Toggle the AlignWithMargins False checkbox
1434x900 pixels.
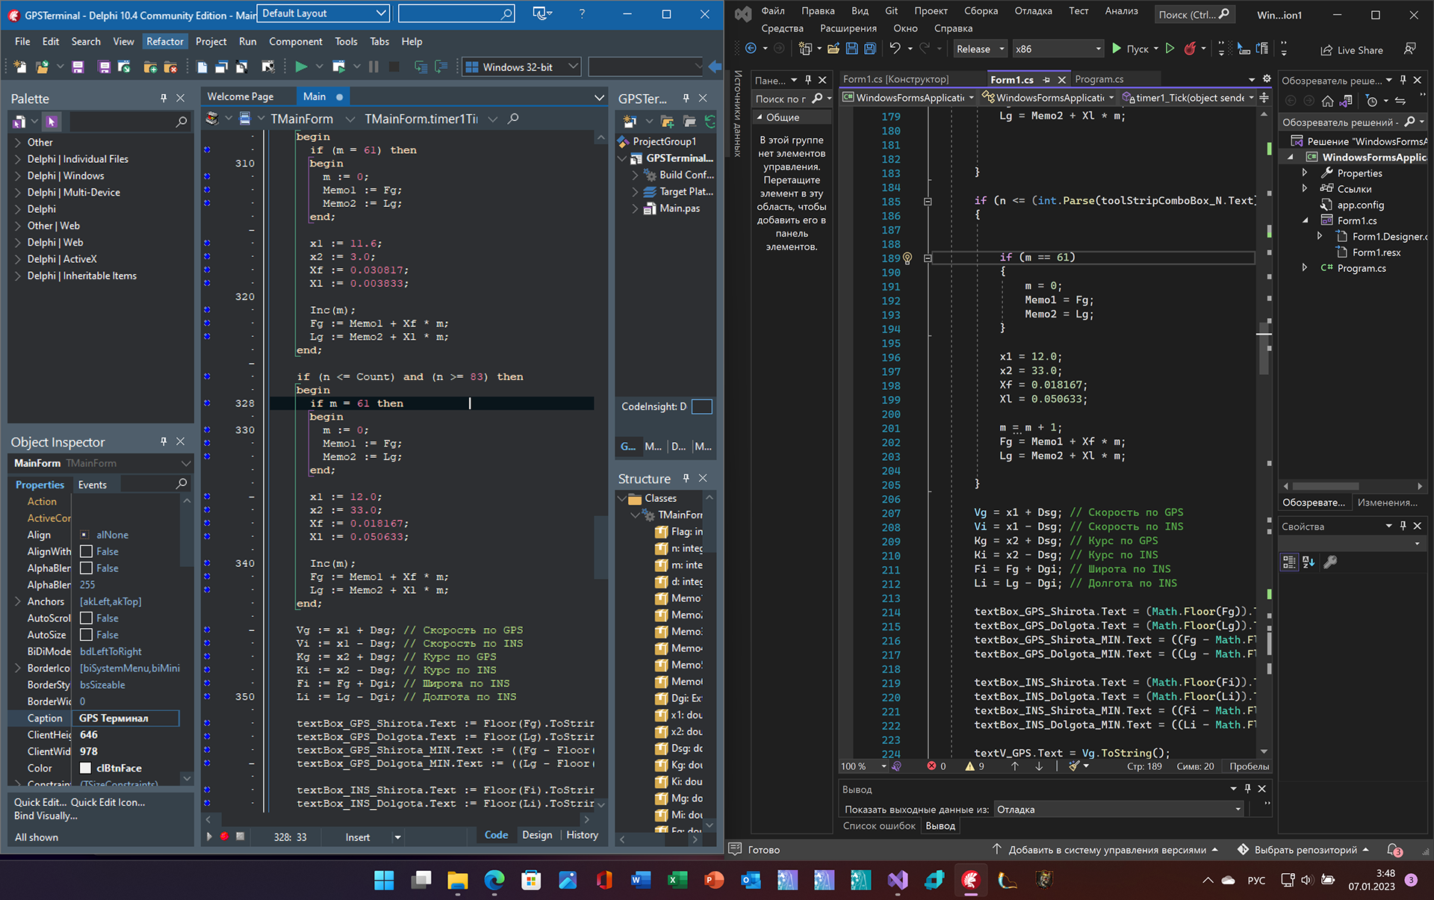(x=87, y=551)
